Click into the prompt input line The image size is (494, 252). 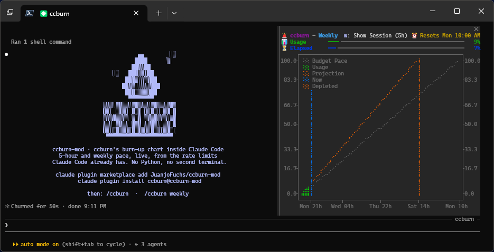243,225
